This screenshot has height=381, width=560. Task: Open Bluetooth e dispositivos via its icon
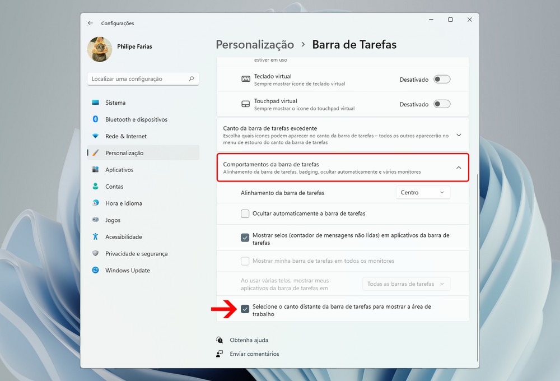95,119
